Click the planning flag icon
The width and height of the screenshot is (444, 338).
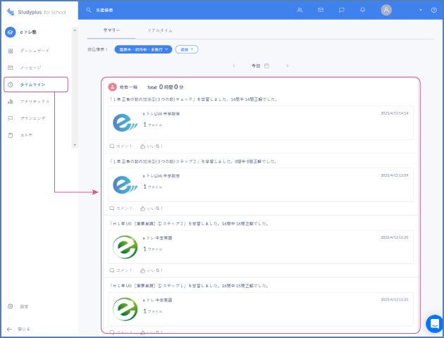coord(11,118)
